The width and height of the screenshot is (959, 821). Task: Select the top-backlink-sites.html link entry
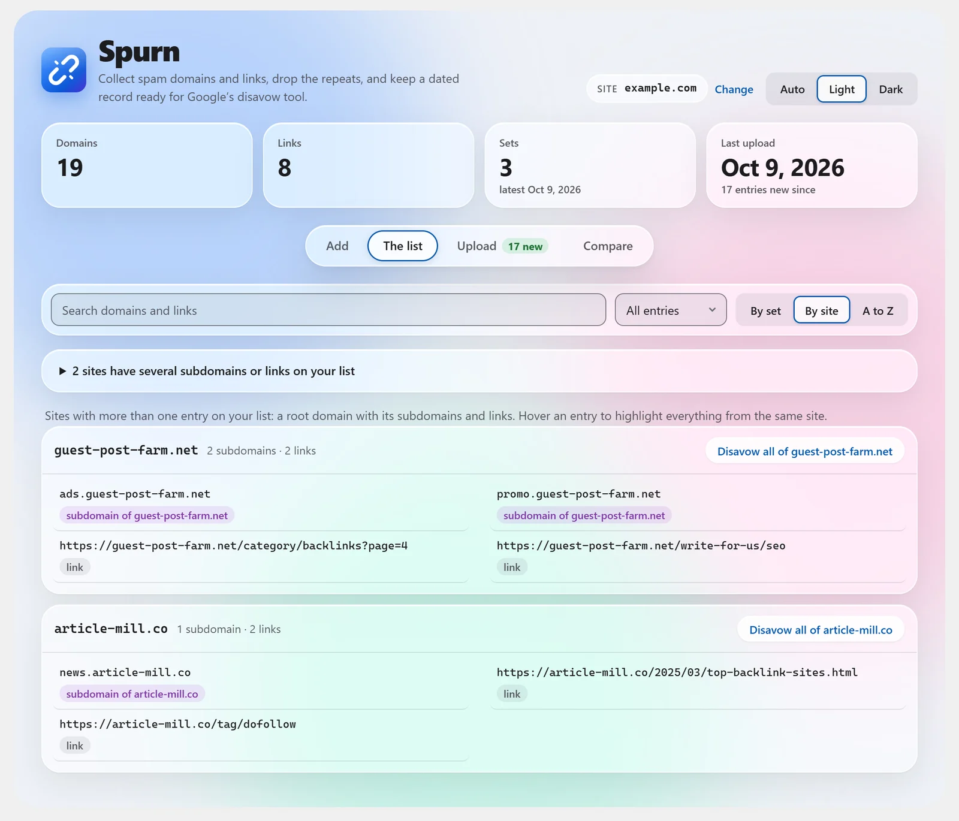click(698, 684)
